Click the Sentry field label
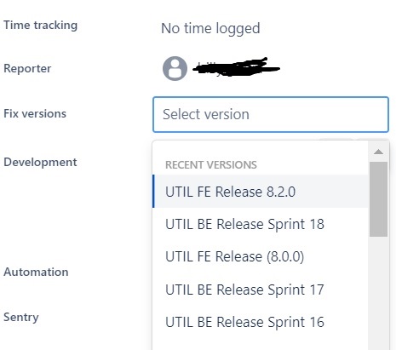Screen dimensions: 396x350 click(21, 318)
